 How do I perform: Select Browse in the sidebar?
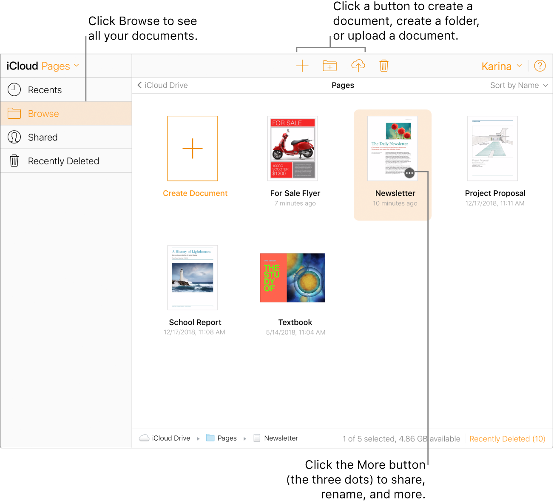pos(66,113)
